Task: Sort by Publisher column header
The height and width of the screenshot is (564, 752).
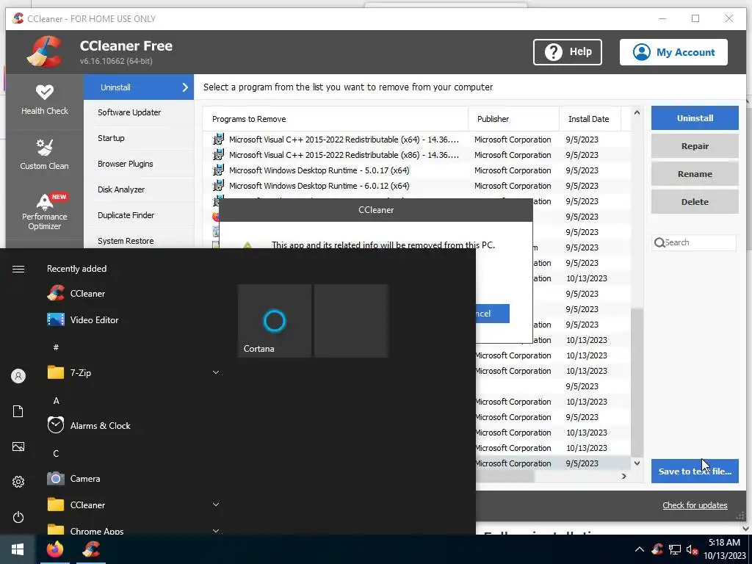Action: pyautogui.click(x=513, y=119)
